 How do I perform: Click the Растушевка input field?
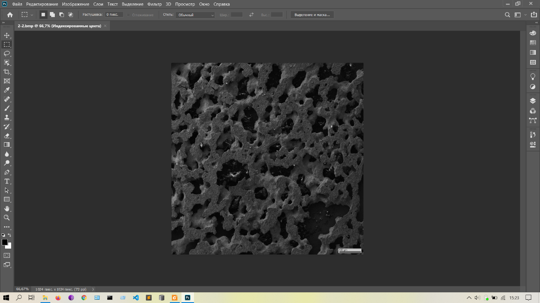point(113,15)
